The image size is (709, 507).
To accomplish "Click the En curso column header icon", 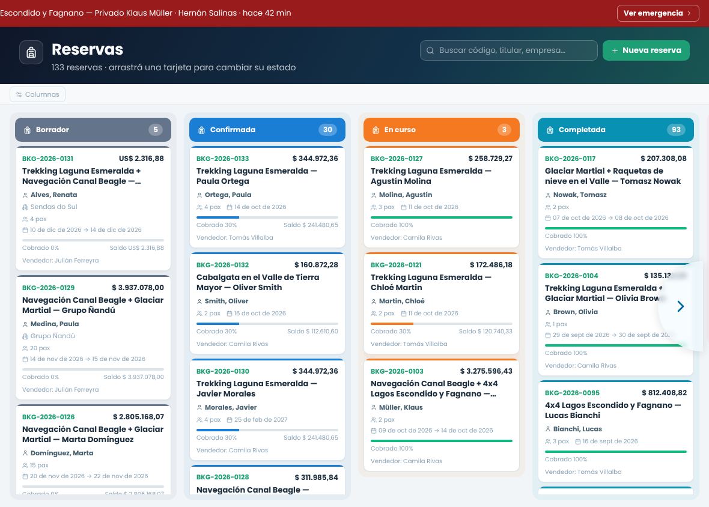I will [376, 130].
